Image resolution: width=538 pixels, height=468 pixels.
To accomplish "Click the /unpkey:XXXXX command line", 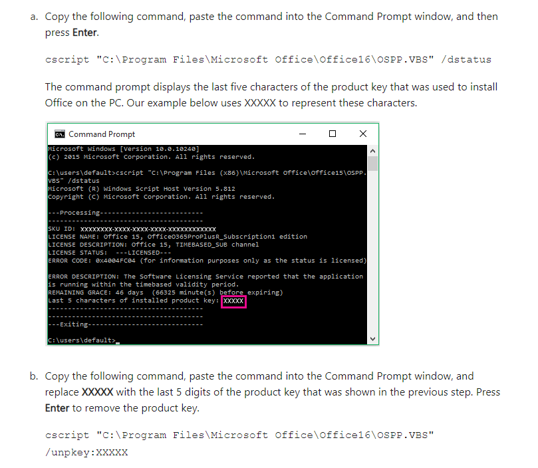I will tap(86, 453).
